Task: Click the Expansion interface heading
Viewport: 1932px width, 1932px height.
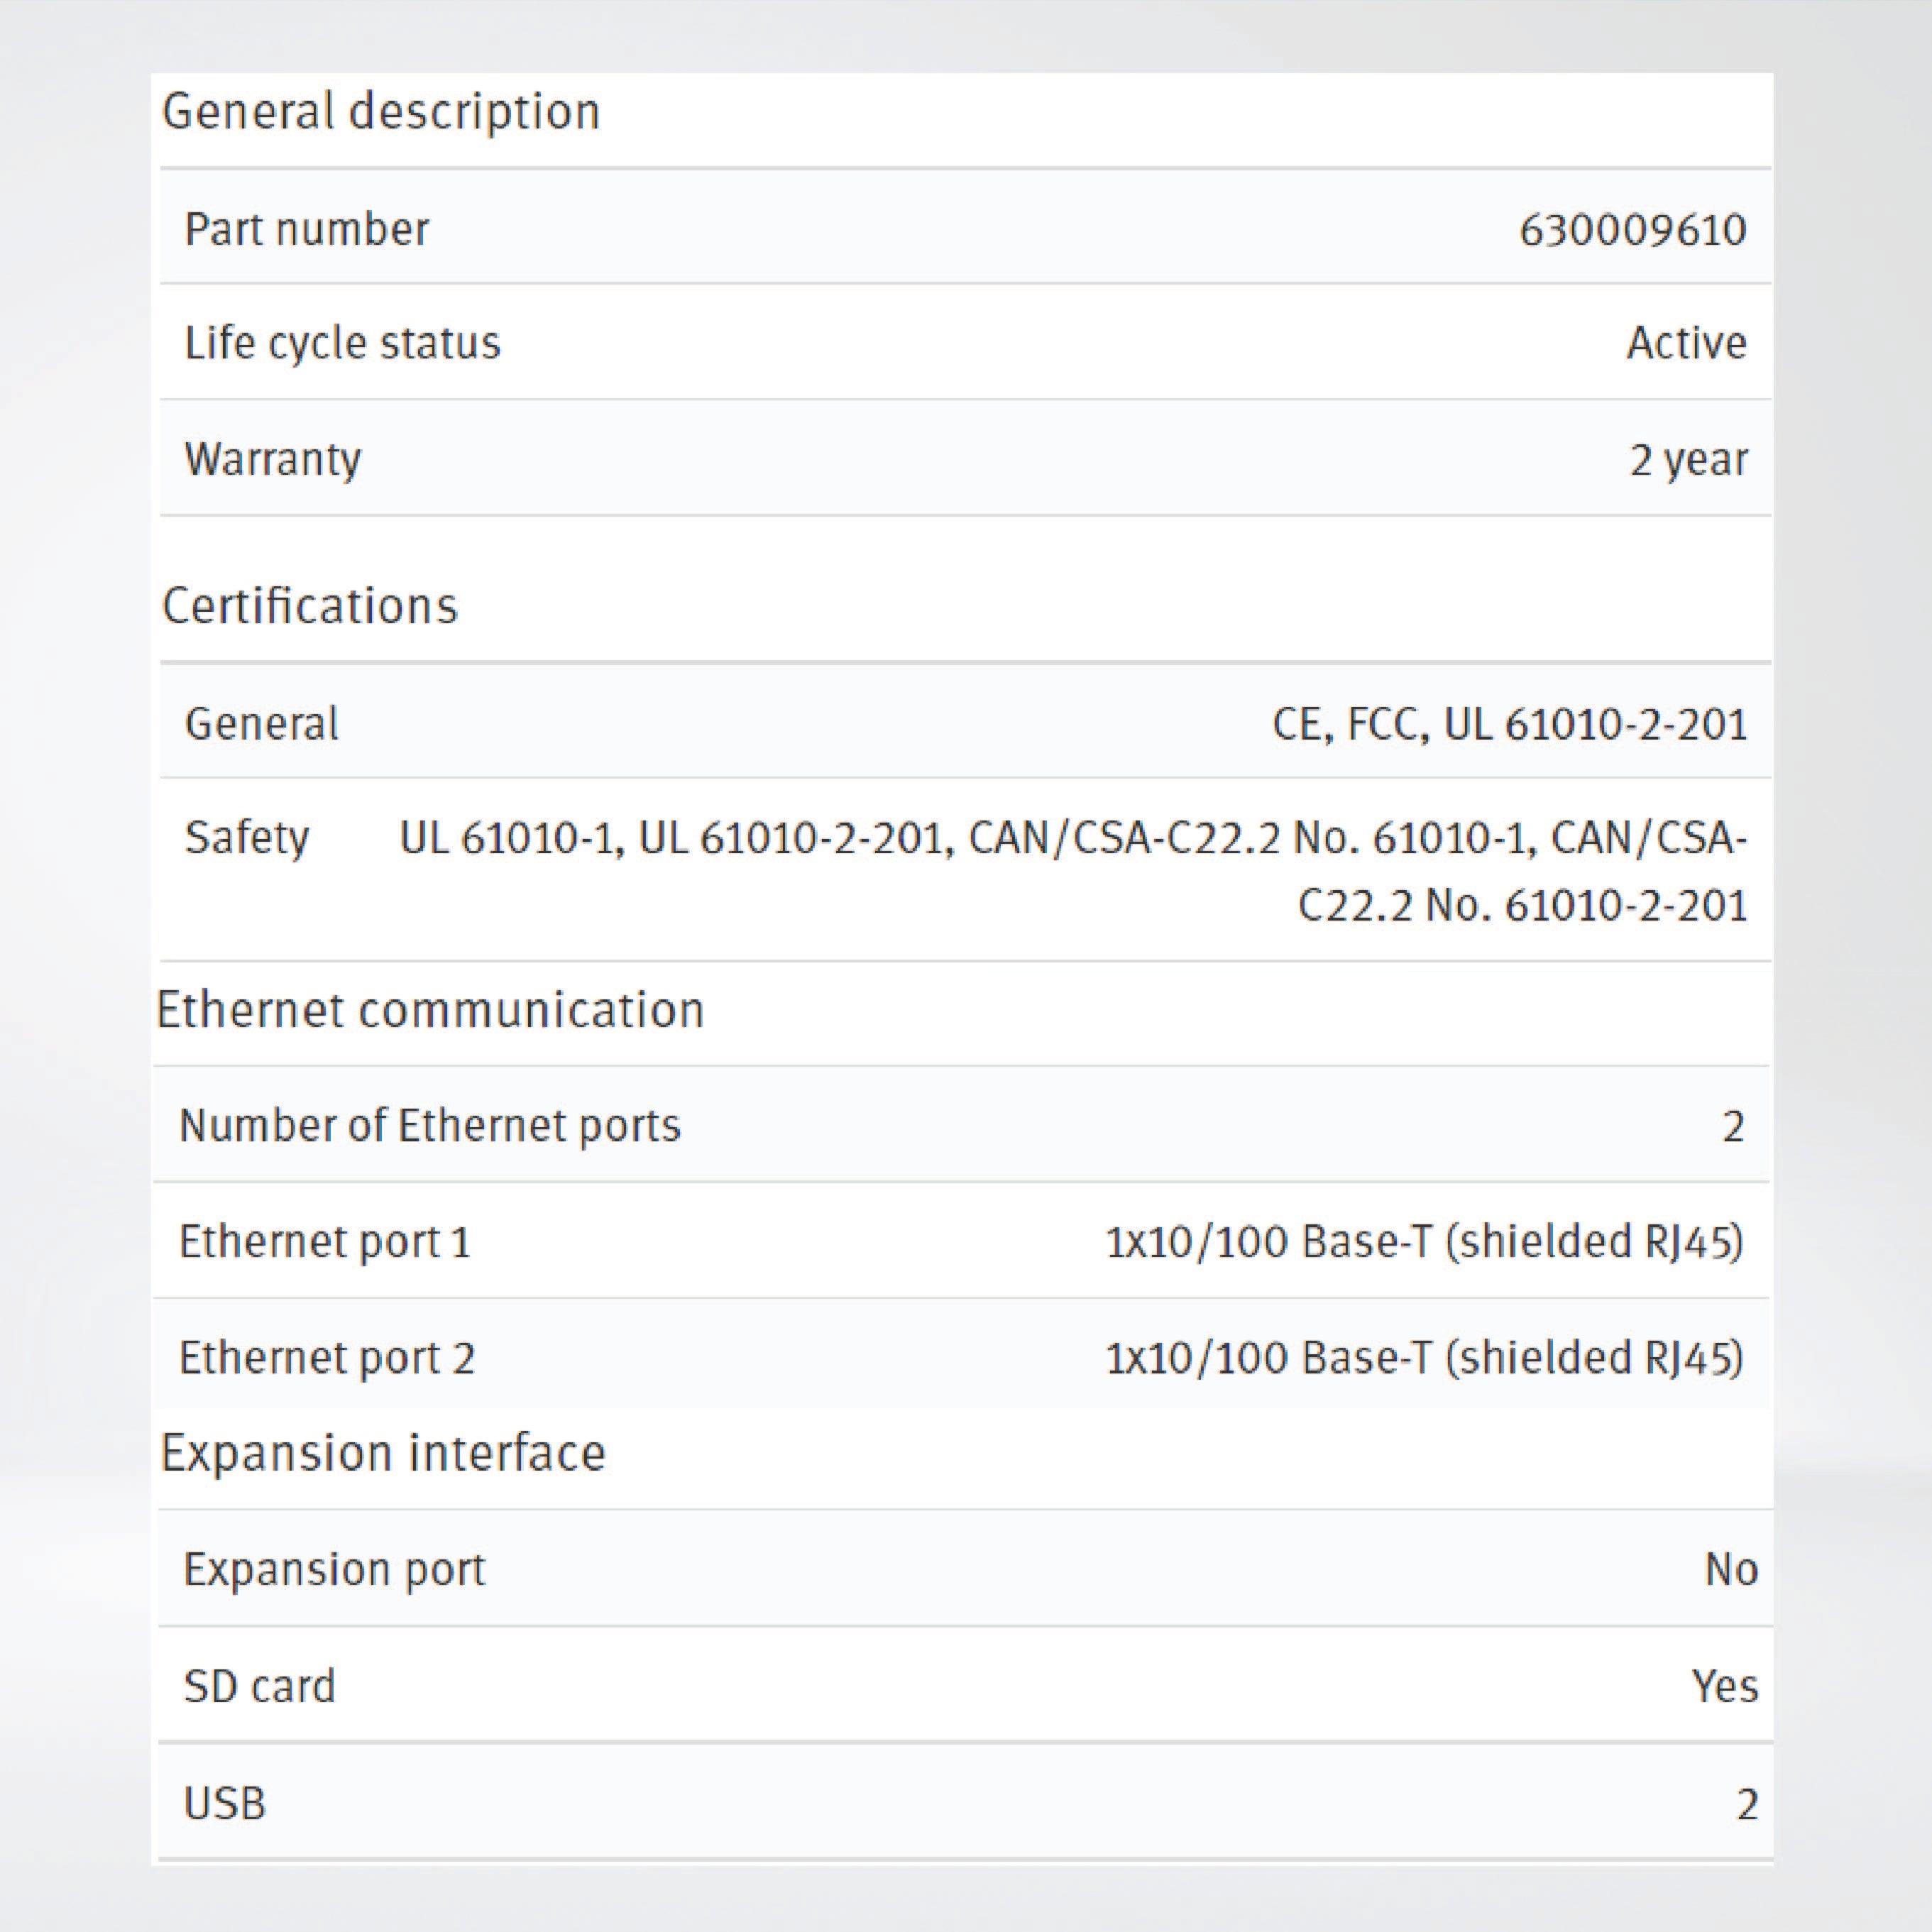Action: click(x=382, y=1453)
